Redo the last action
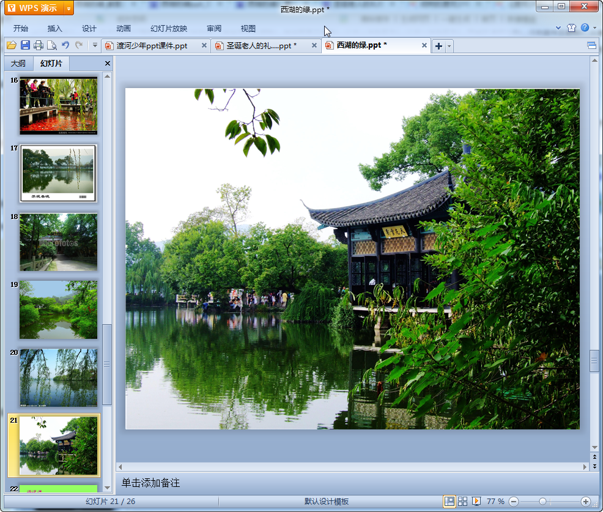Image resolution: width=603 pixels, height=512 pixels. click(80, 45)
